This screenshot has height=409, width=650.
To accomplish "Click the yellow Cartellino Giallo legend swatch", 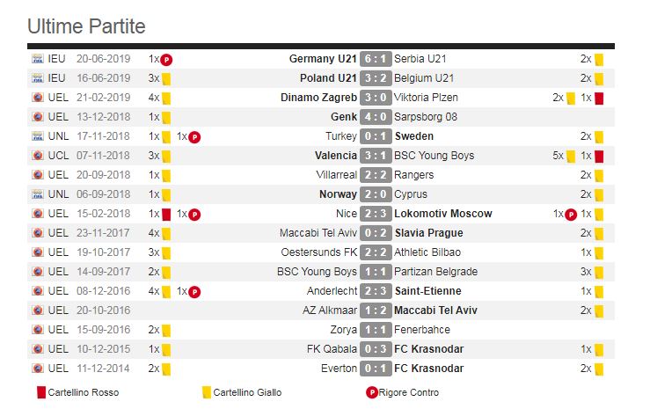I will (206, 392).
